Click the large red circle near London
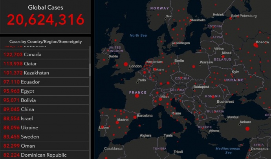Image resolution: width=271 pixels, height=159 pixels. tap(126, 64)
